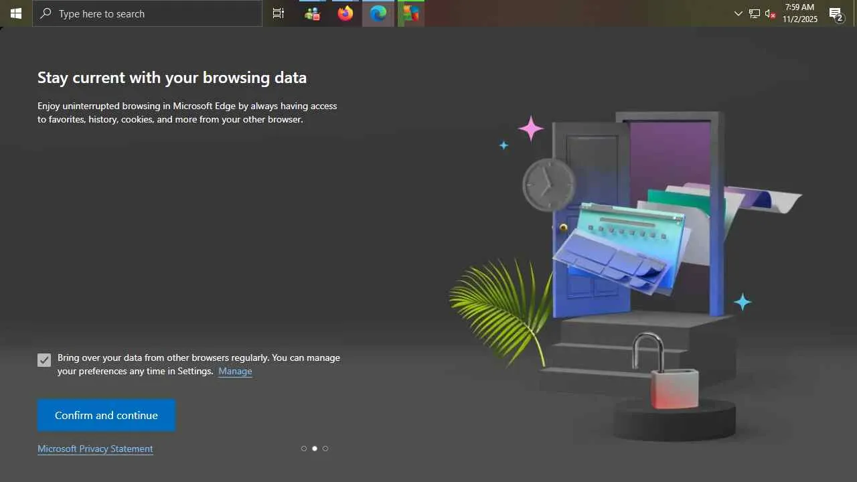Select the Microsoft Edge taskbar icon
The image size is (857, 482).
click(x=378, y=13)
